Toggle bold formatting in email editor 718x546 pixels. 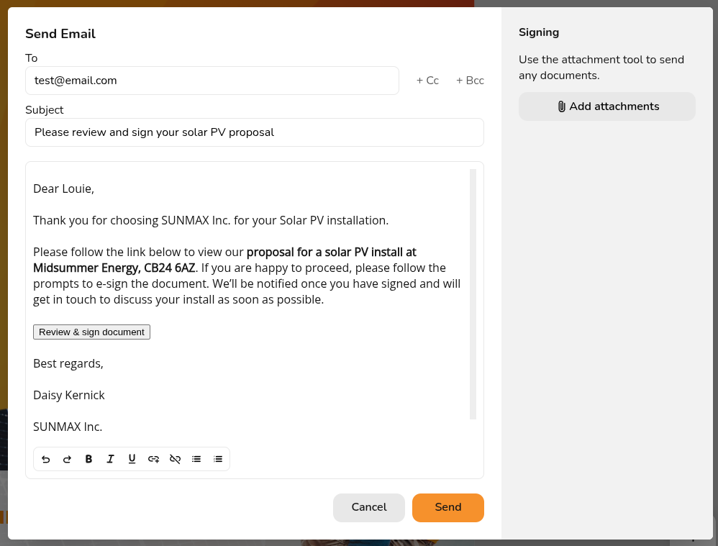pyautogui.click(x=88, y=459)
